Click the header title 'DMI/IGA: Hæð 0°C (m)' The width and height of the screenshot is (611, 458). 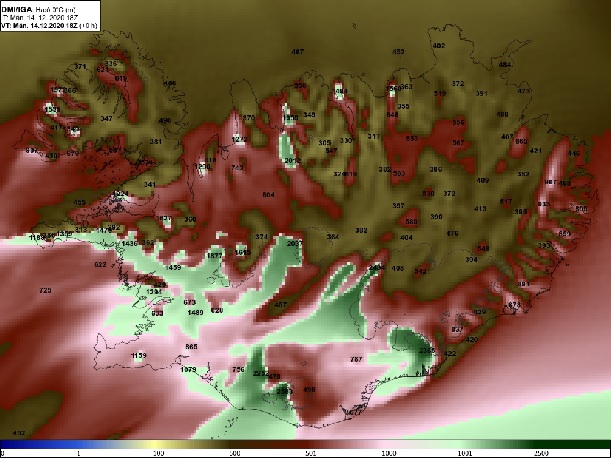click(x=38, y=10)
